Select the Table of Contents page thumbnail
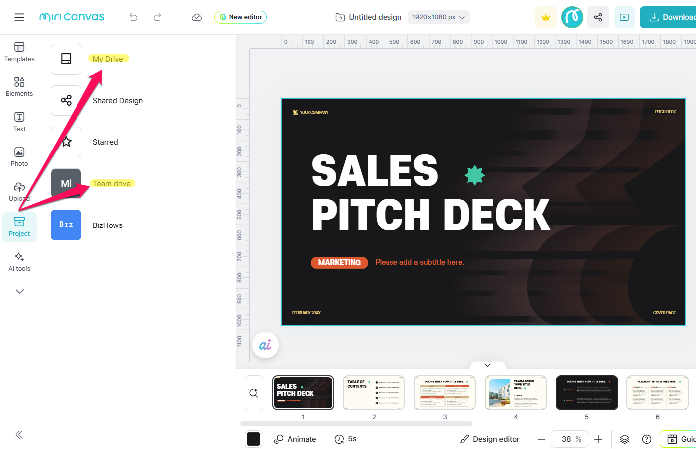This screenshot has width=696, height=449. [374, 393]
